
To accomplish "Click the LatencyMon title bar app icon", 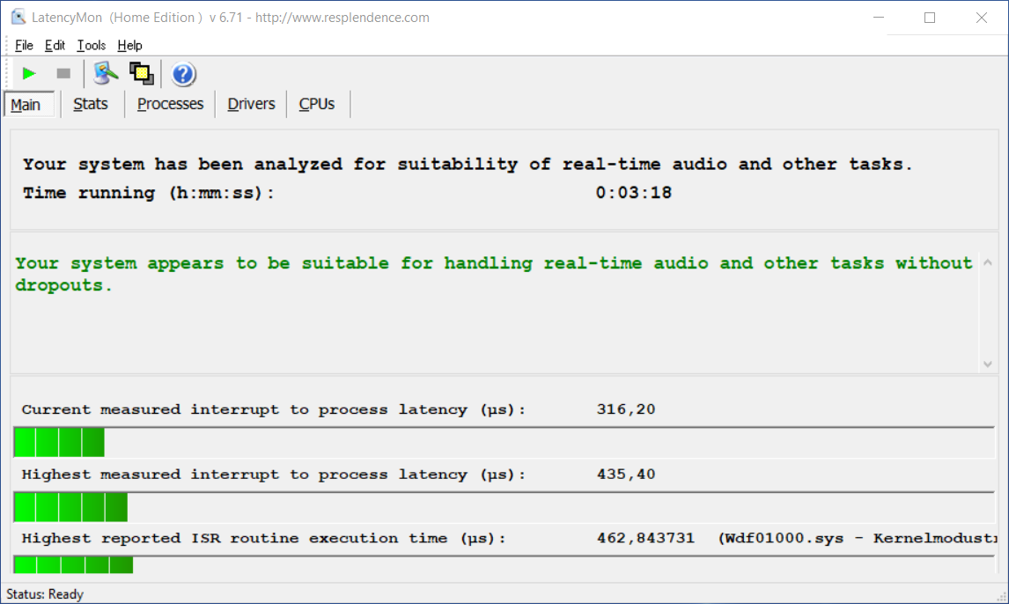I will tap(18, 18).
